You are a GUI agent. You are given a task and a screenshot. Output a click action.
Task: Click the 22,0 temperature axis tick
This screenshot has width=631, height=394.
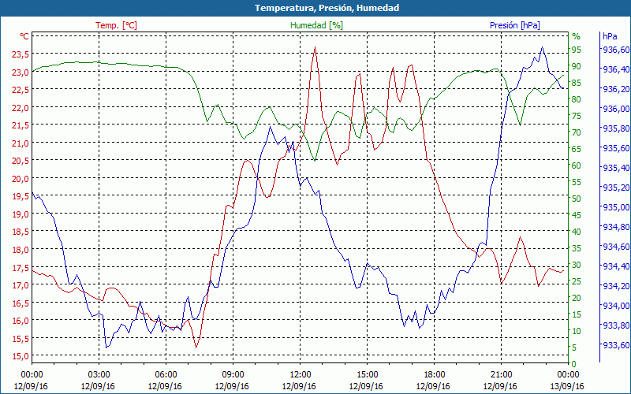click(x=21, y=108)
